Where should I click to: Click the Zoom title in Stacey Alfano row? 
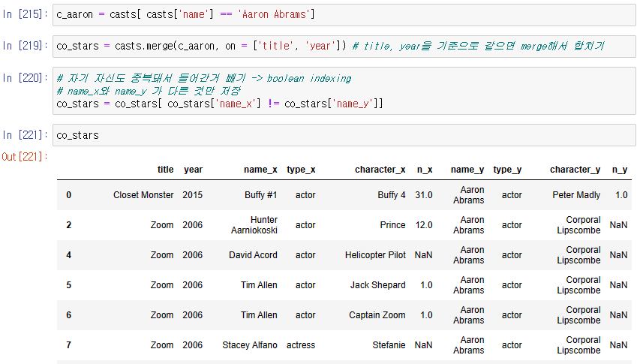coord(162,345)
